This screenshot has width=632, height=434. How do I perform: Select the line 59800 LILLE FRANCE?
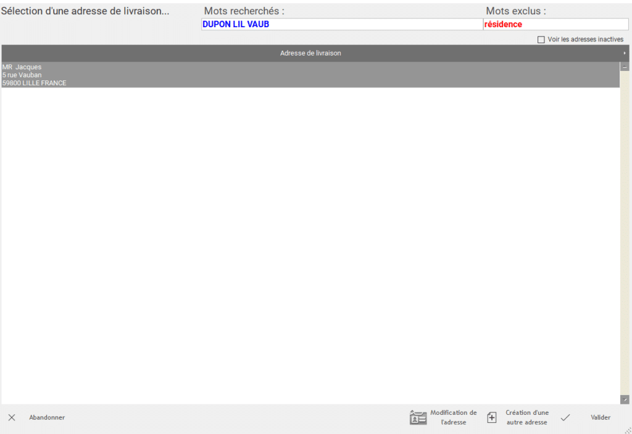pyautogui.click(x=35, y=83)
